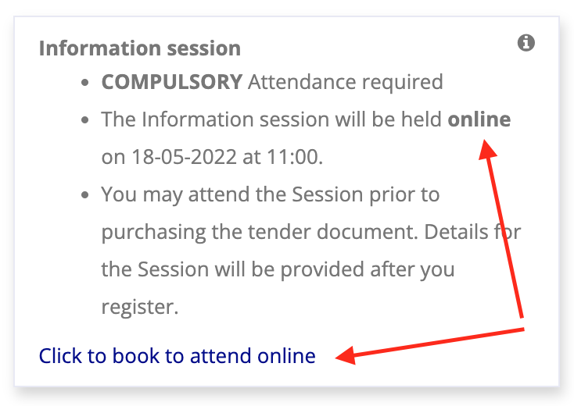Click the red arrowhead pointing at "online"
Screen dimensions: 574x406
[x=487, y=147]
